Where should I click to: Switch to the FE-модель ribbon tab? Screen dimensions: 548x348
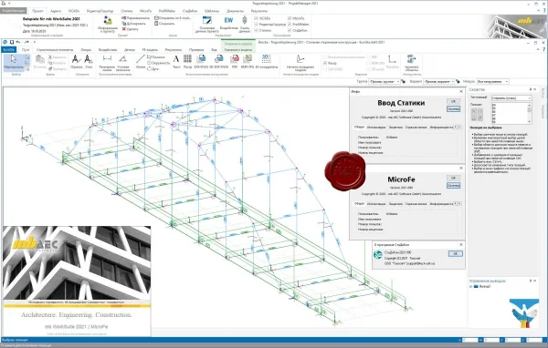coord(150,50)
